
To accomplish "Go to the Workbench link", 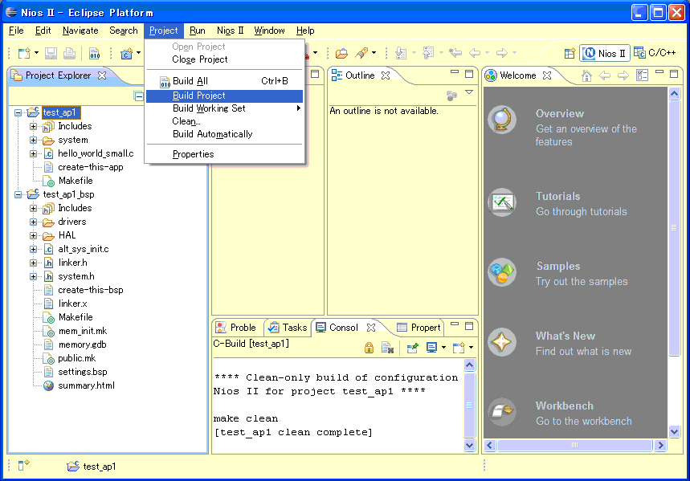I will (x=564, y=406).
